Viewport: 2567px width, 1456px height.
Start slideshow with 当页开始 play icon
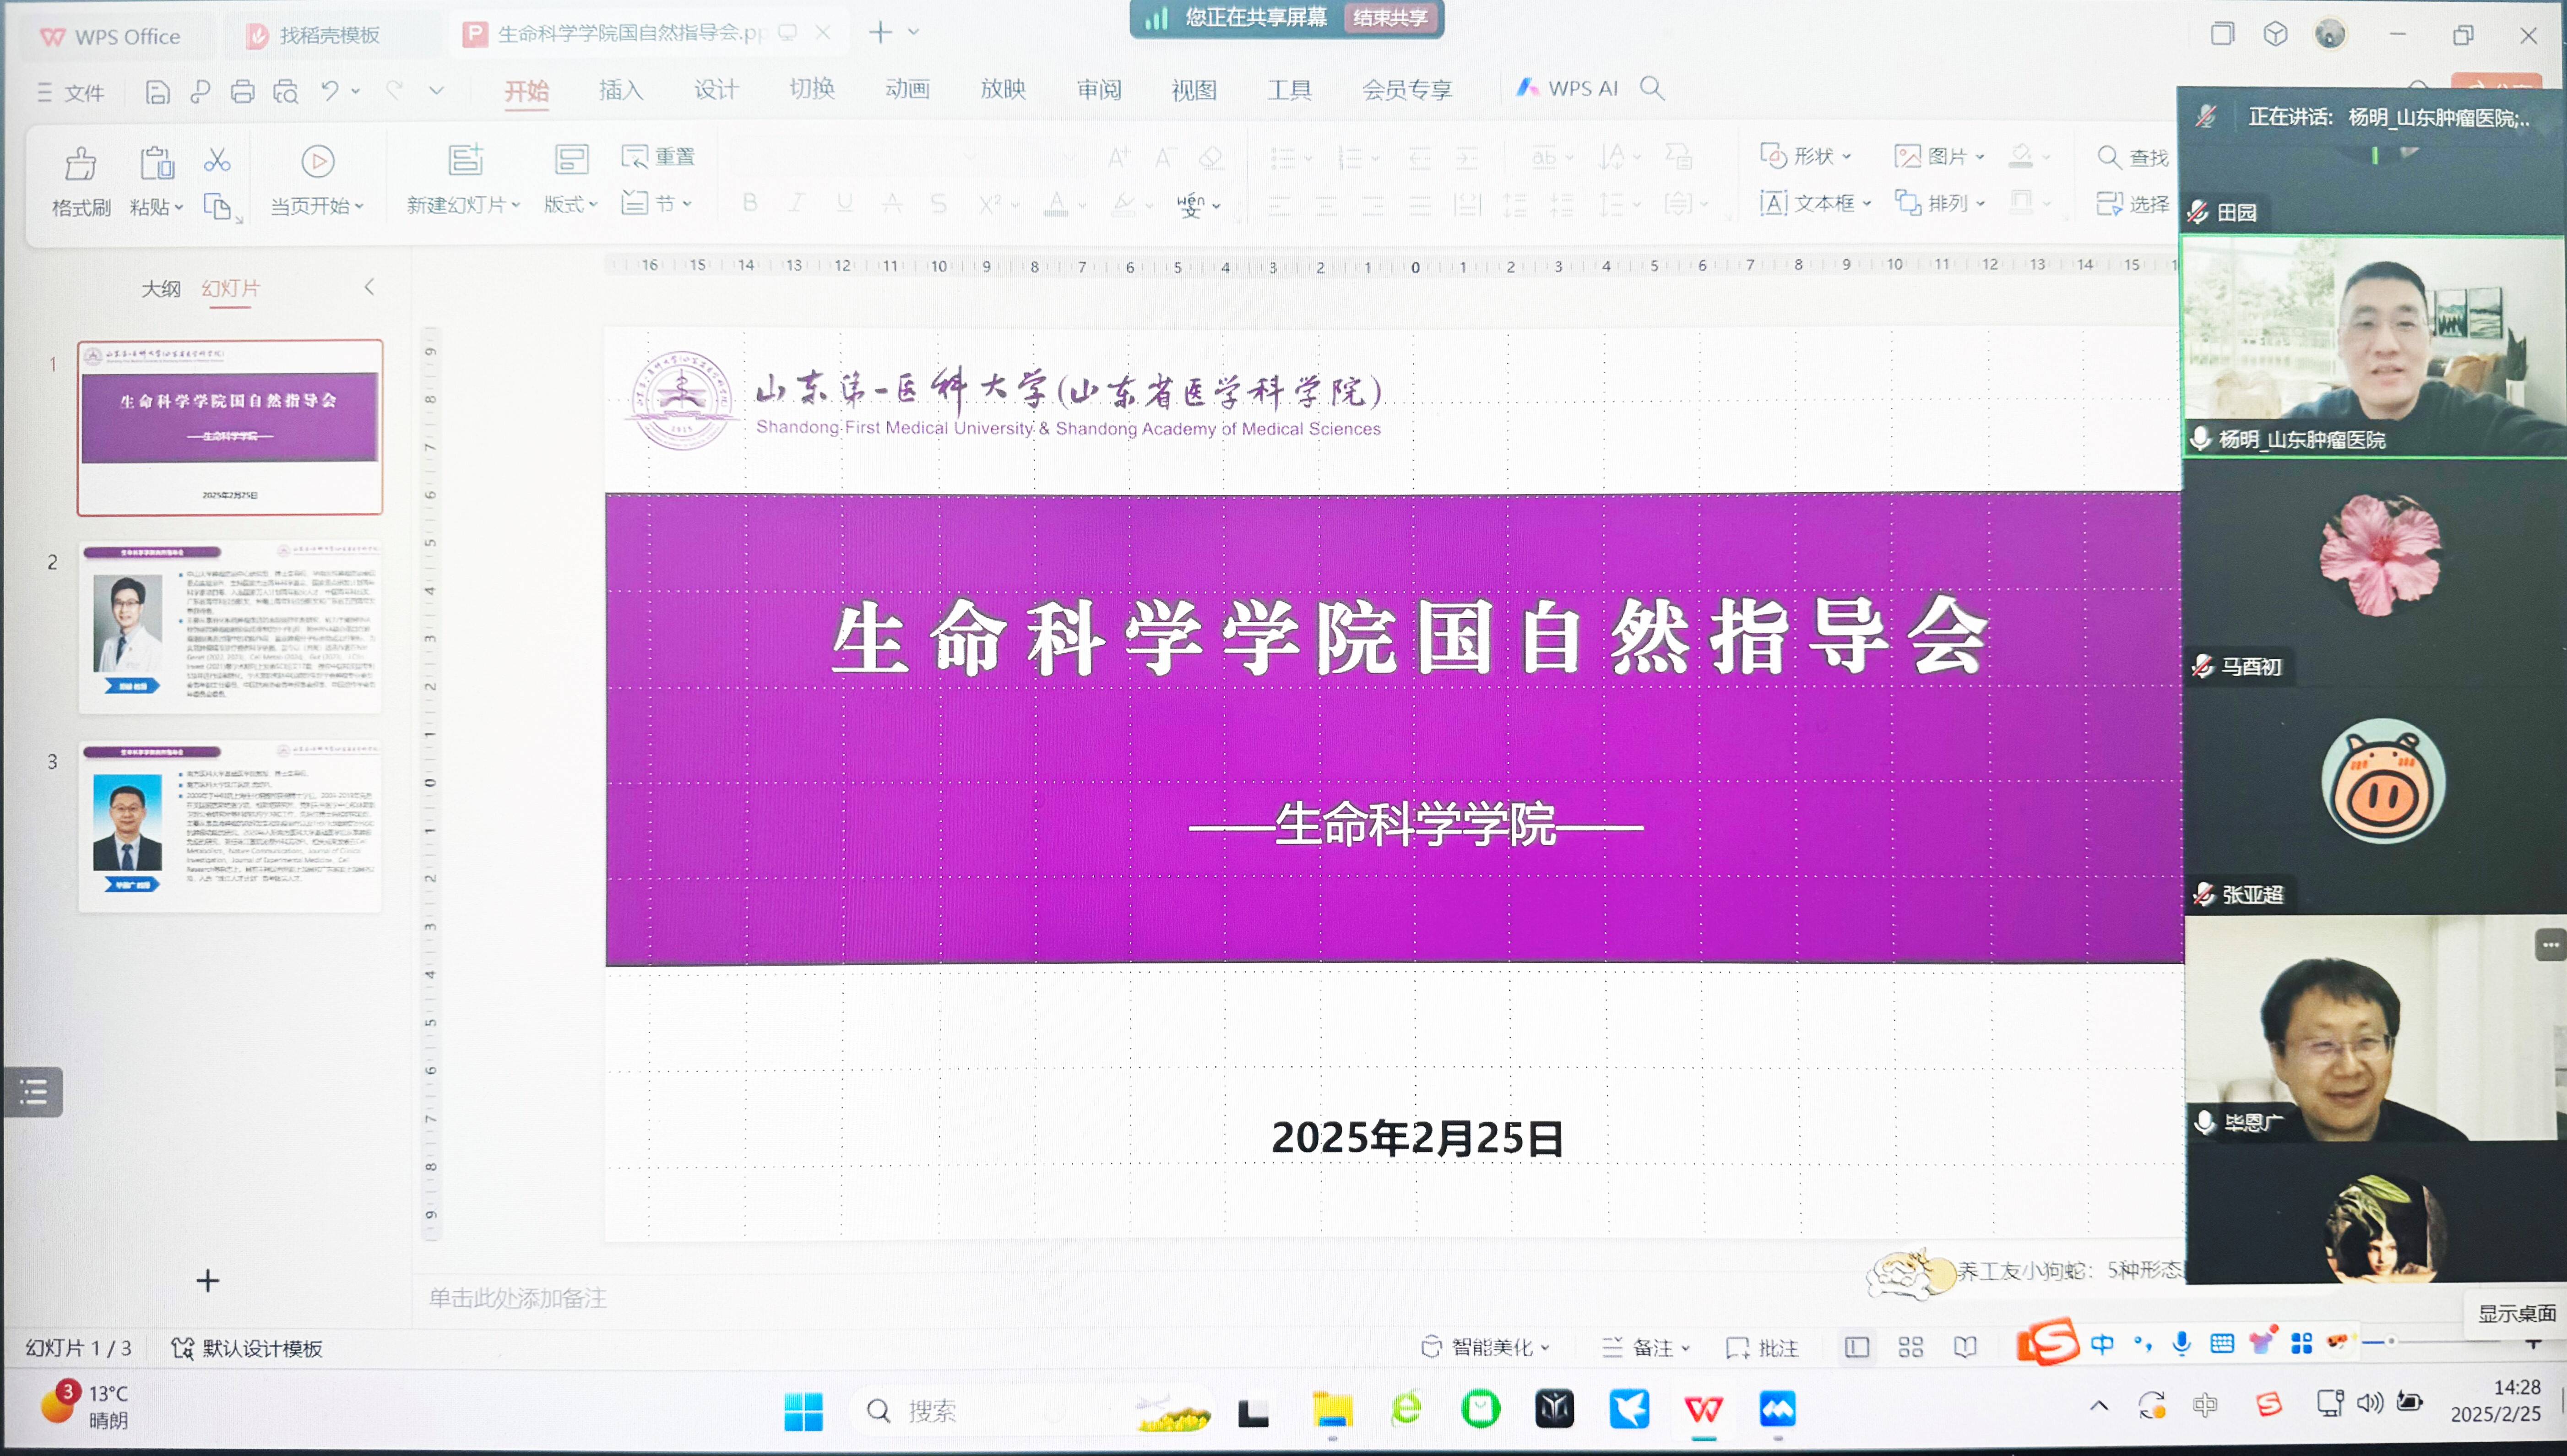[317, 161]
